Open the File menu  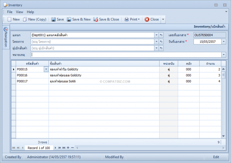pos(10,12)
